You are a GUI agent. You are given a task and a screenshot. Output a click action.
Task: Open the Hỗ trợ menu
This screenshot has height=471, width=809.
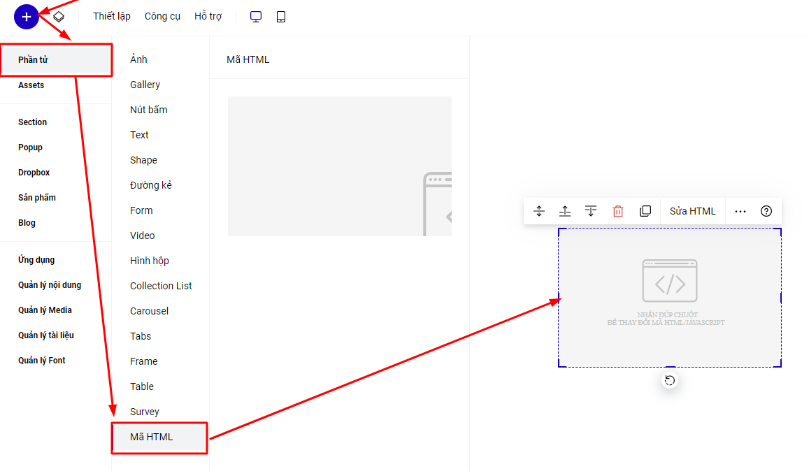click(208, 16)
